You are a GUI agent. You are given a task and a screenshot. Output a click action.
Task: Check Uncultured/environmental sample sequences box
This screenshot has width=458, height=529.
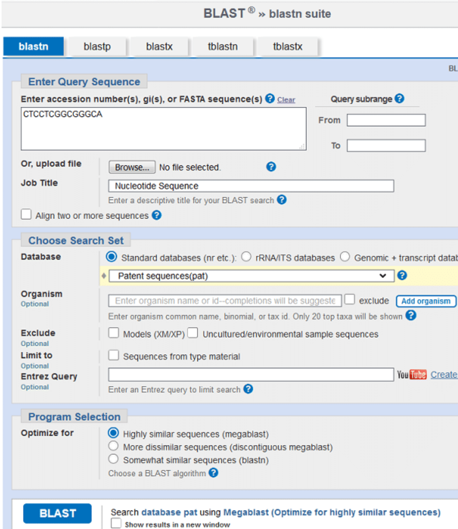point(193,332)
